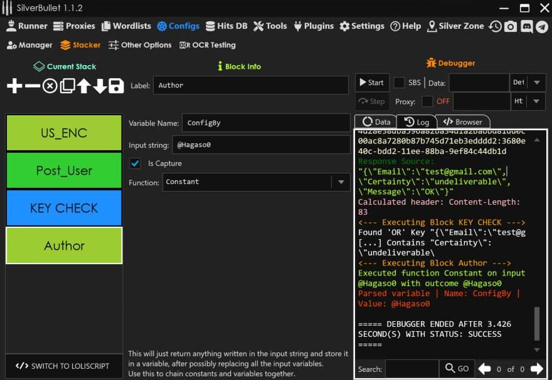Expand the data type dropdown beside Data
552x380 pixels.
(x=536, y=83)
